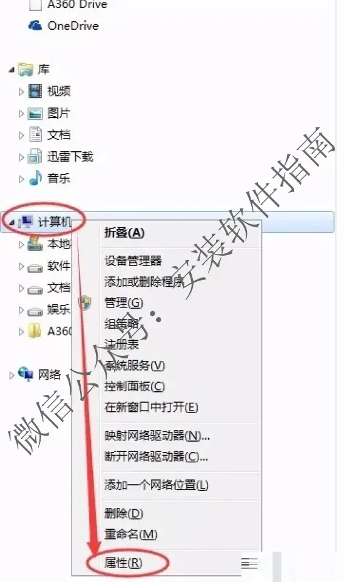
Task: Choose 管理(G) with the shield icon
Action: 123,303
